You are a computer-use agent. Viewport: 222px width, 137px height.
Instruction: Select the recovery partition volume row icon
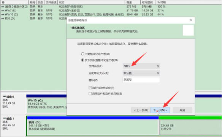click(x=3, y=7)
